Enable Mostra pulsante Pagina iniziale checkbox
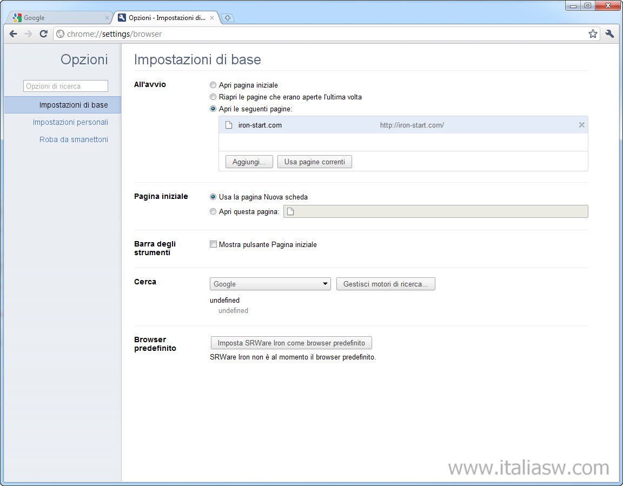 pyautogui.click(x=214, y=244)
